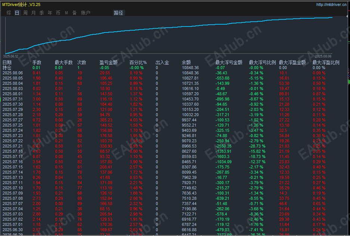The height and width of the screenshot is (236, 350).
Task: Click the 4.03 % percentage value
Action: [x=136, y=120]
